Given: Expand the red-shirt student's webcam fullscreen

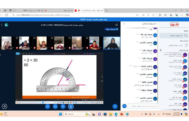Looking at the screenshot, I should [x=87, y=38].
